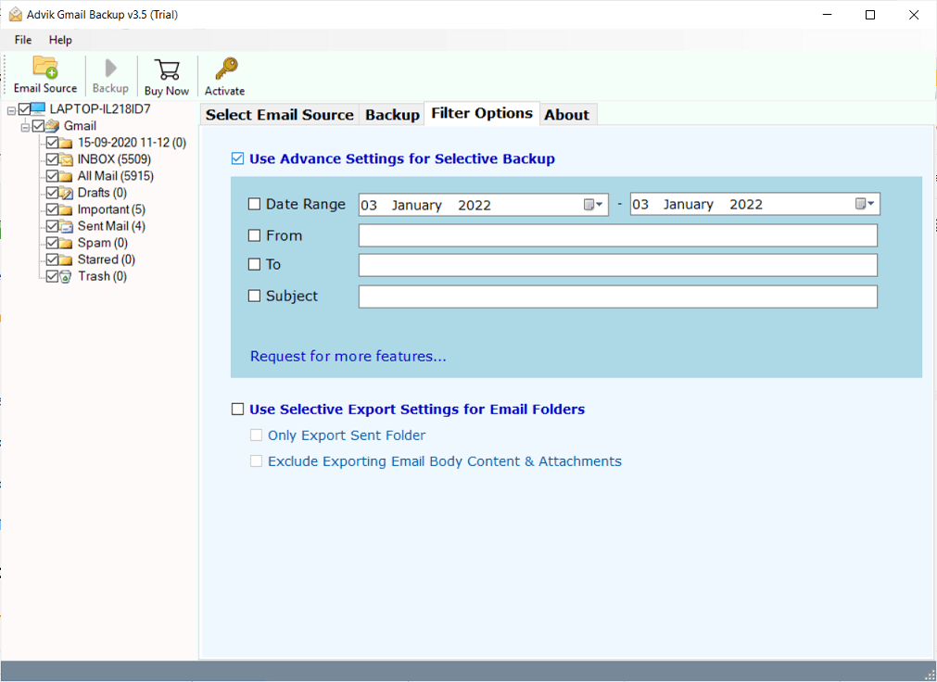Enable the To filter checkbox
The width and height of the screenshot is (937, 682).
254,264
